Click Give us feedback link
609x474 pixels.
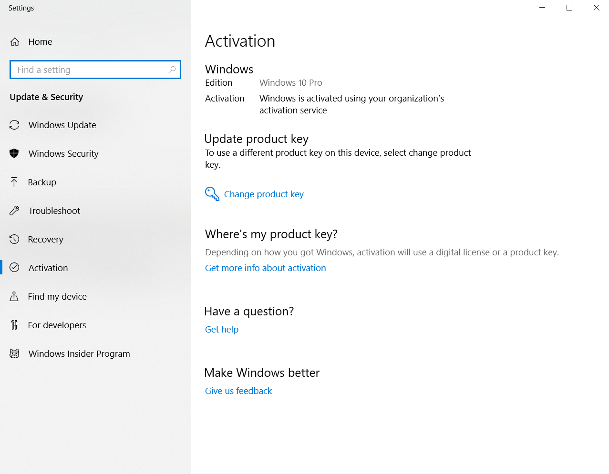click(x=238, y=391)
